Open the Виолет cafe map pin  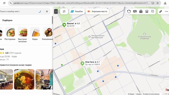[x=64, y=25]
